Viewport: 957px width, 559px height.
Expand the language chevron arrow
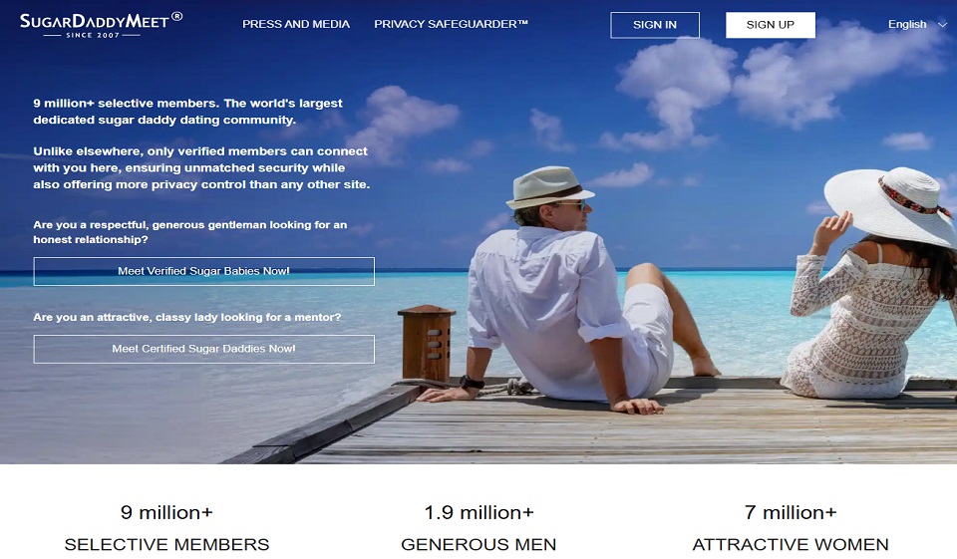(942, 25)
